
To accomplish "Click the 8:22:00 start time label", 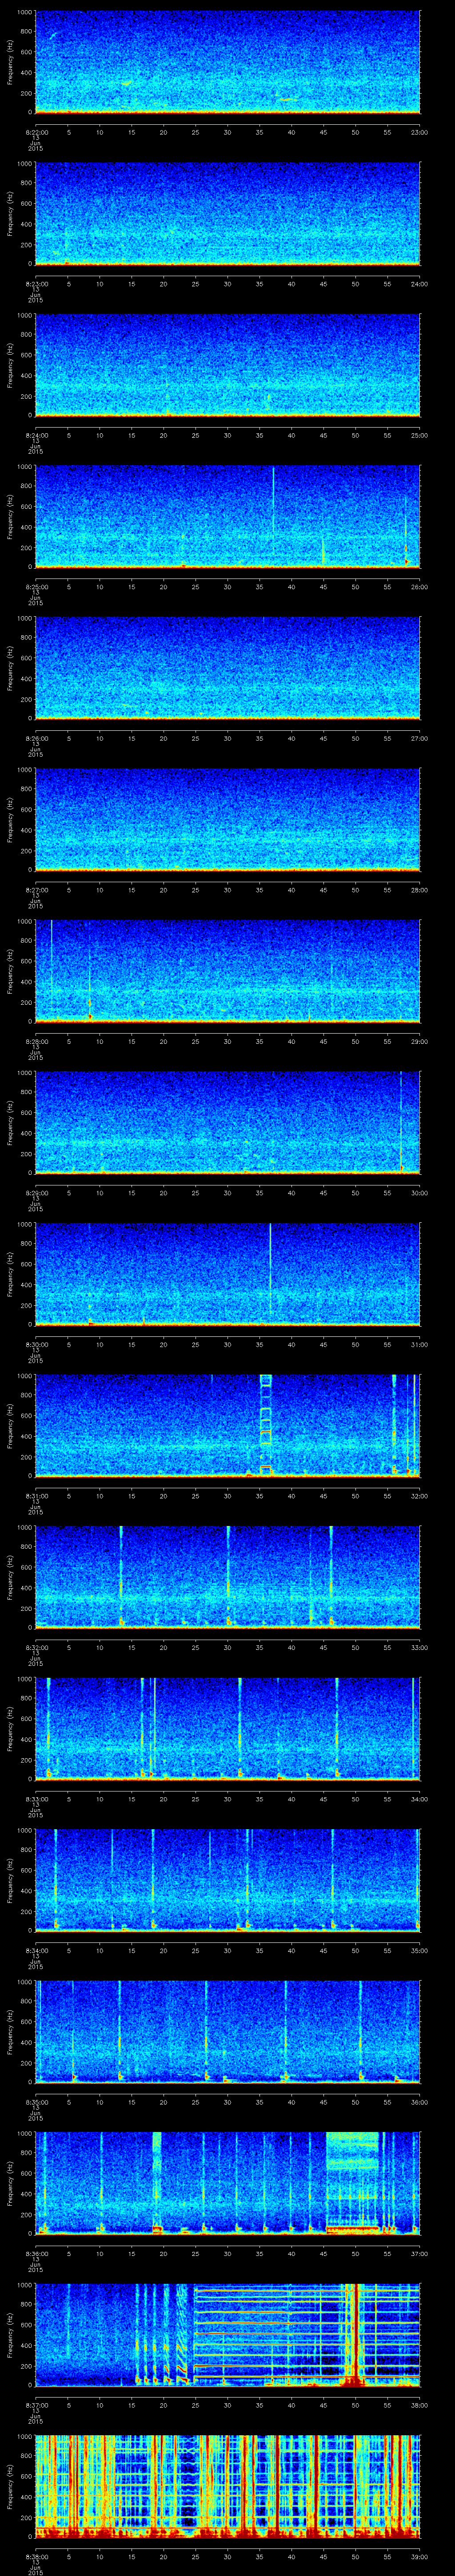I will [35, 132].
